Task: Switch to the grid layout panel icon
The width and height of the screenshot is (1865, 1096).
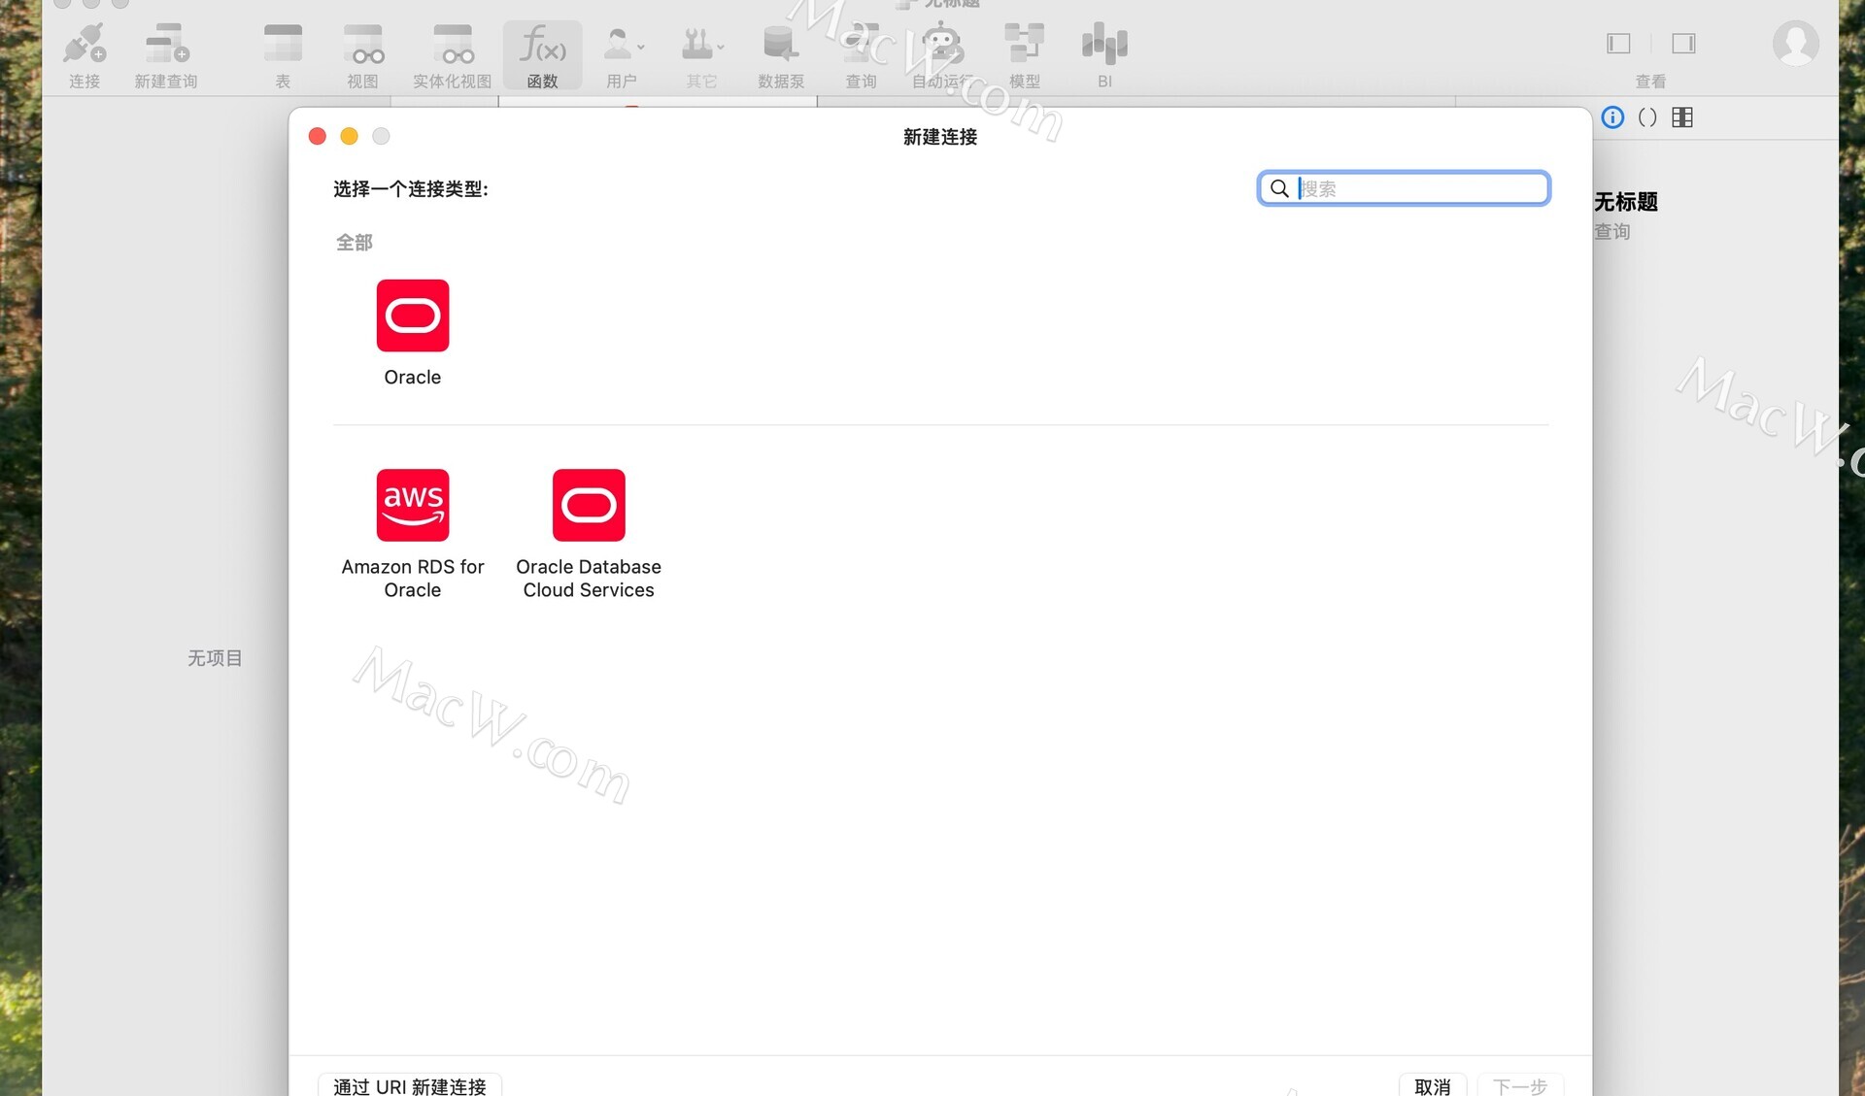Action: 1682,117
